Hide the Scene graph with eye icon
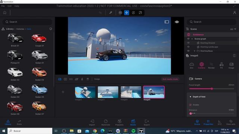Viewport: 239px width, 134px height. pyautogui.click(x=188, y=39)
